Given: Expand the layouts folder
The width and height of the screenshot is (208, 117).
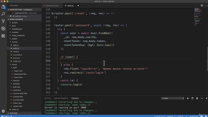Looking at the screenshot, I should pyautogui.click(x=16, y=81).
